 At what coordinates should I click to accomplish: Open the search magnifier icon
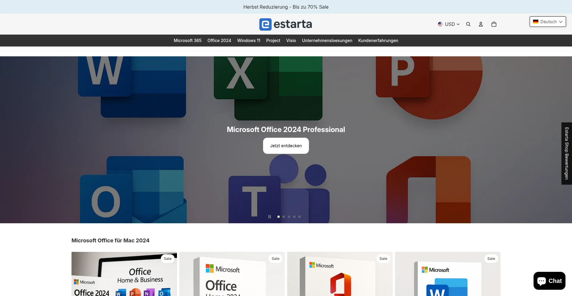click(x=468, y=24)
